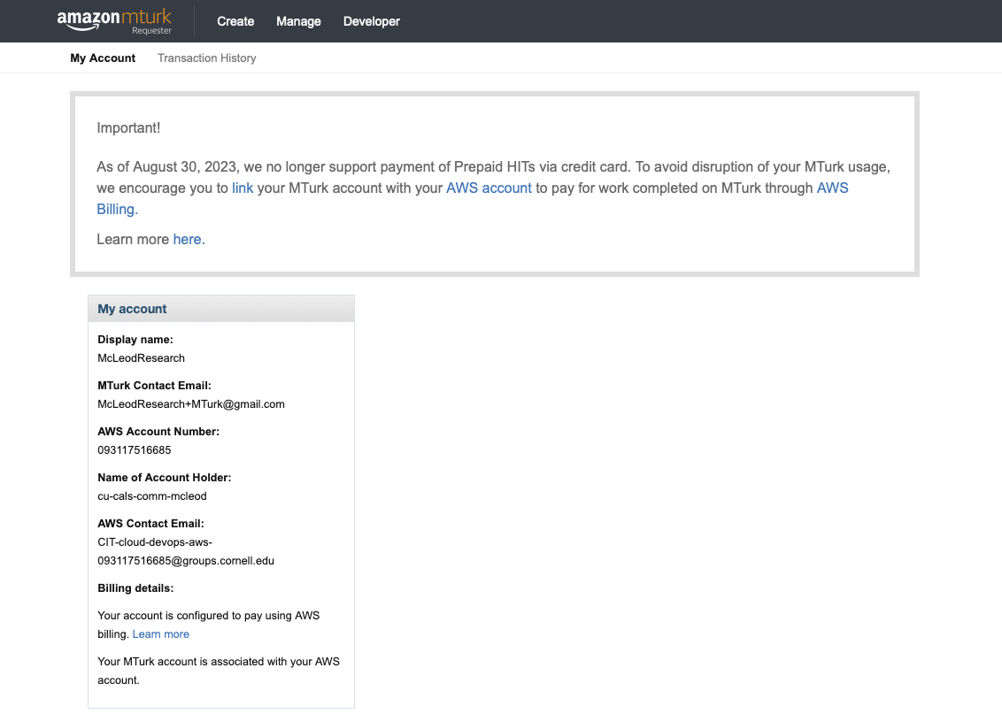The image size is (1002, 714).
Task: Open the 'AWS Billing.' link
Action: (832, 188)
